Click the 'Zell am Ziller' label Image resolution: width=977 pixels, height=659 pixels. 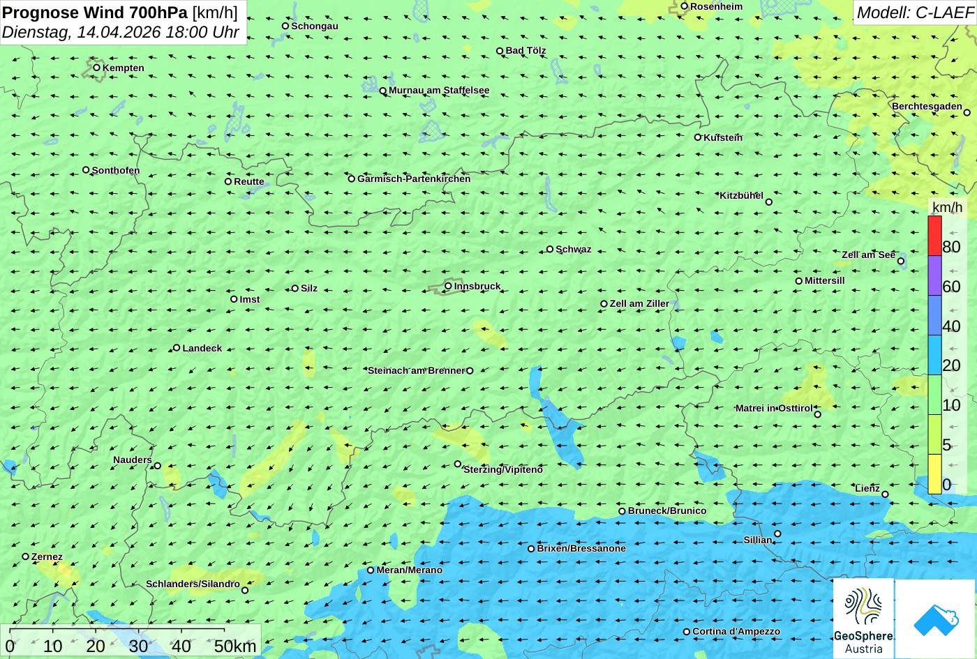click(x=639, y=303)
